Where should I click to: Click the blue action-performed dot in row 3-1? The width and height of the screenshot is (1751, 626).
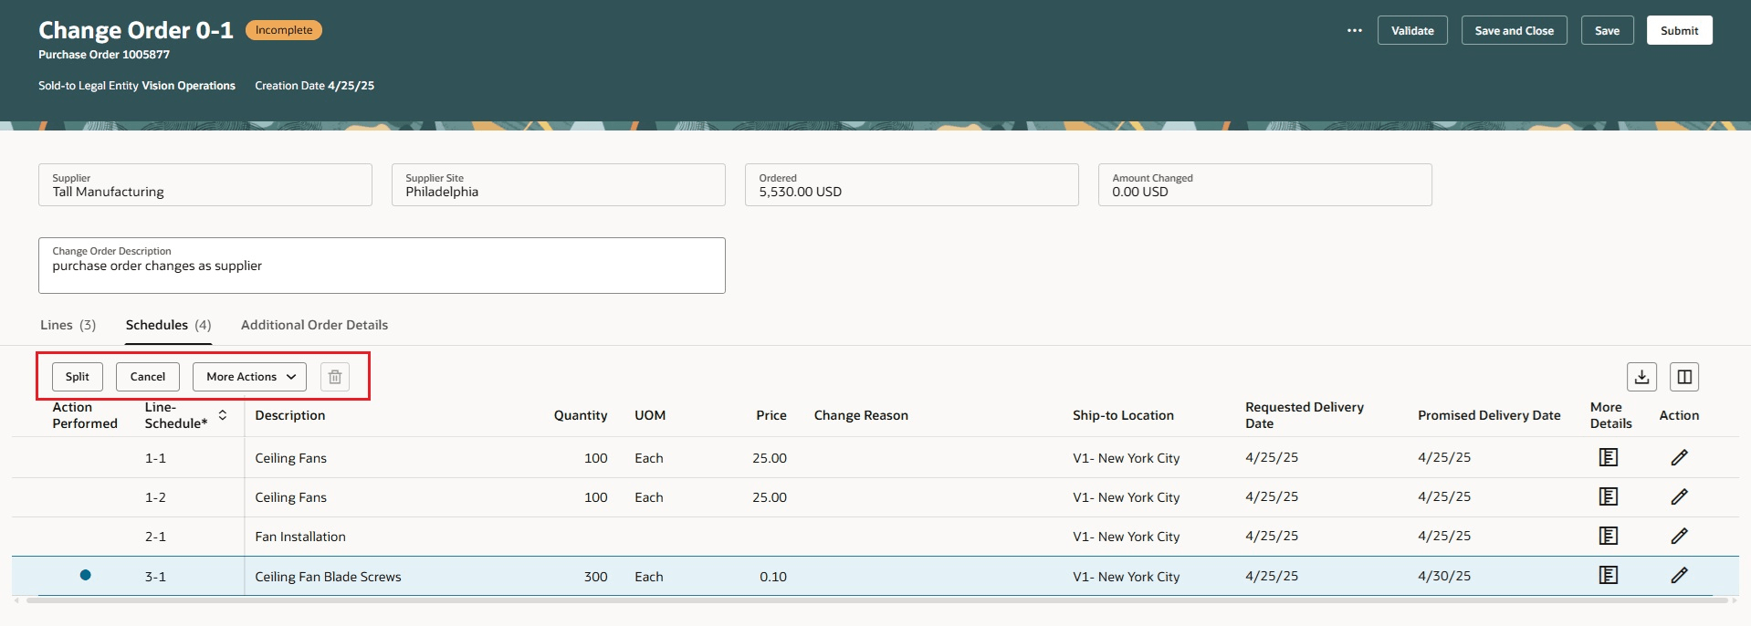tap(85, 575)
